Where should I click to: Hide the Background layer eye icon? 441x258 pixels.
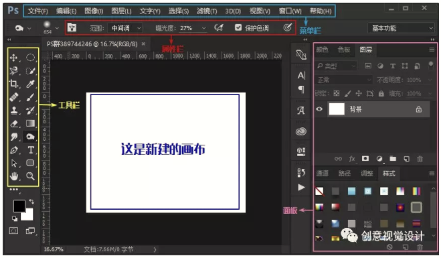pyautogui.click(x=319, y=109)
